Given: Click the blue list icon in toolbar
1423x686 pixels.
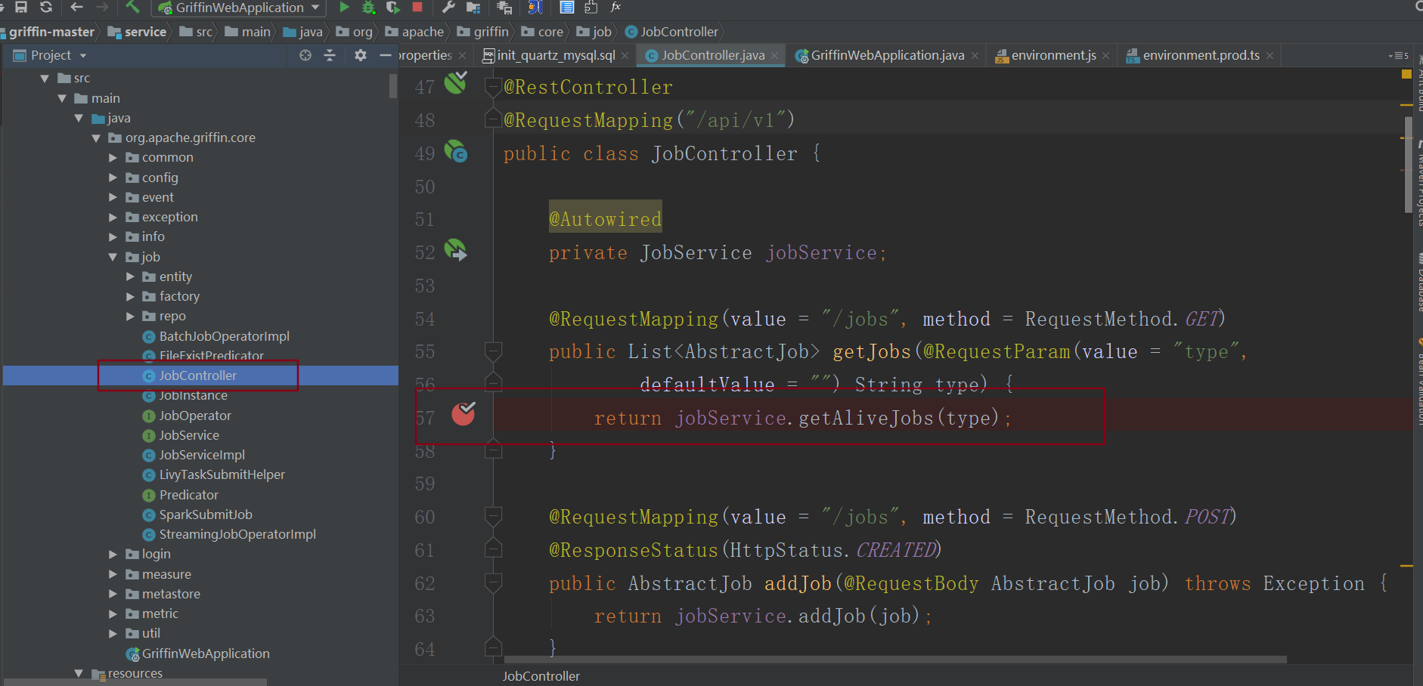Looking at the screenshot, I should coord(566,8).
